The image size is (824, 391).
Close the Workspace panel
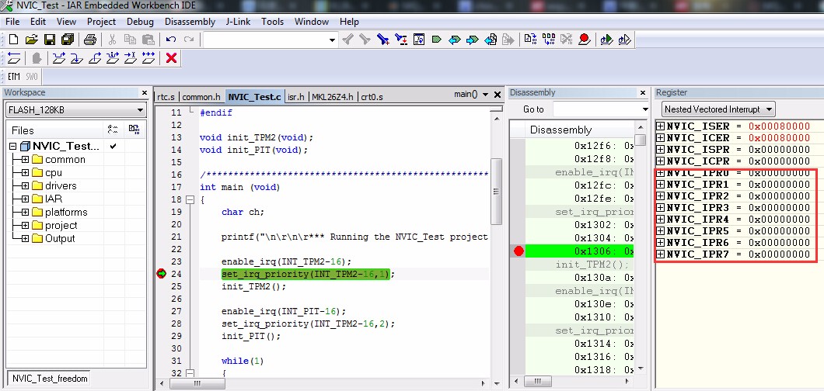tap(145, 93)
